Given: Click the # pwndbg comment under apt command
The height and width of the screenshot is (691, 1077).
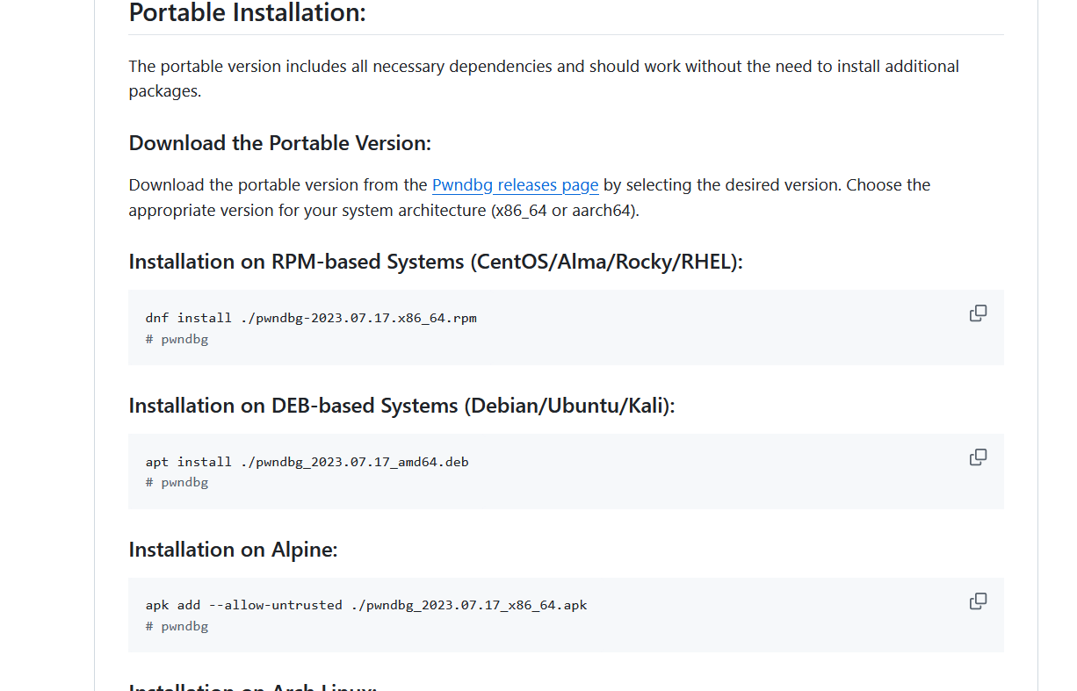Looking at the screenshot, I should [177, 482].
